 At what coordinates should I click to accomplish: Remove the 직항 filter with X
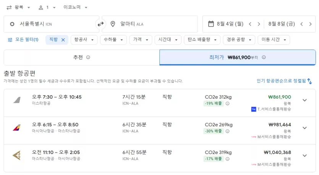63,40
